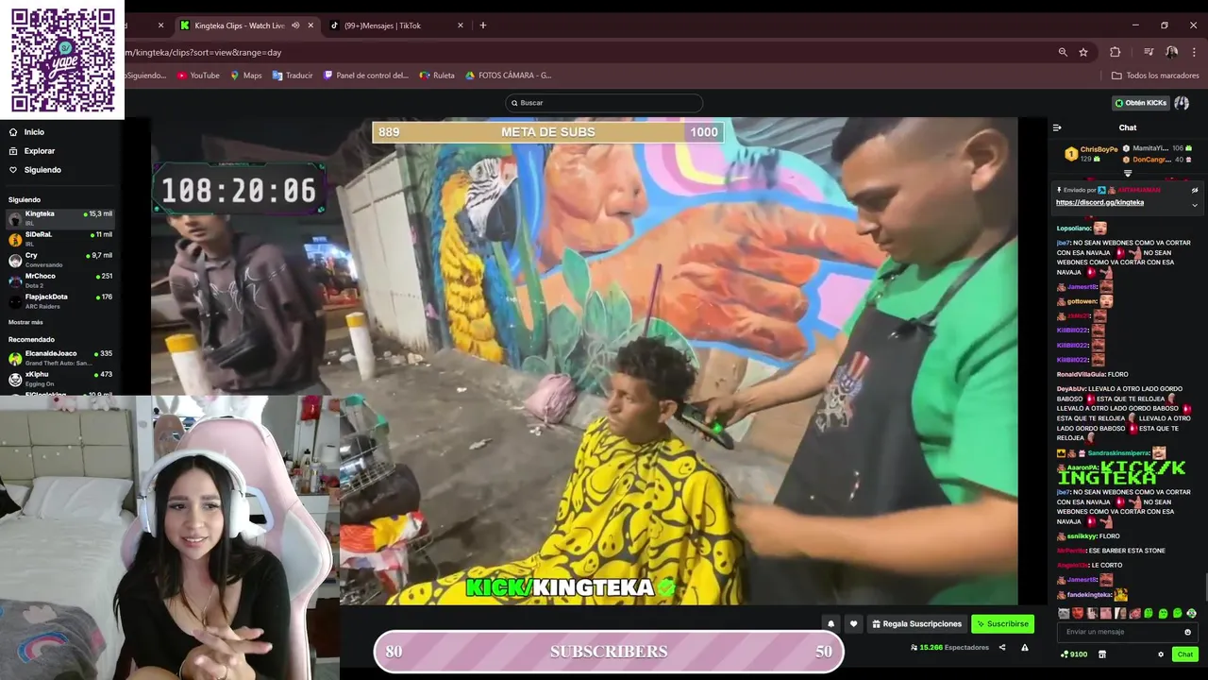This screenshot has height=680, width=1208.
Task: Open the browser extensions puzzle icon
Action: (x=1116, y=52)
